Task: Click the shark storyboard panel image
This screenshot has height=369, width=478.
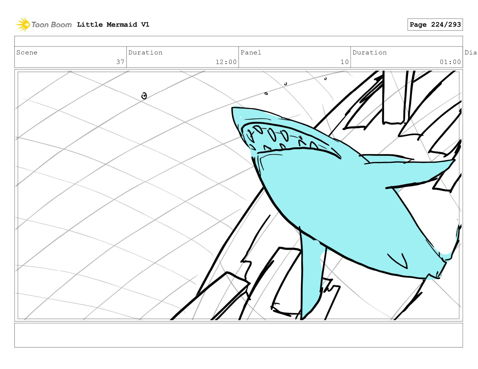Action: pos(238,195)
